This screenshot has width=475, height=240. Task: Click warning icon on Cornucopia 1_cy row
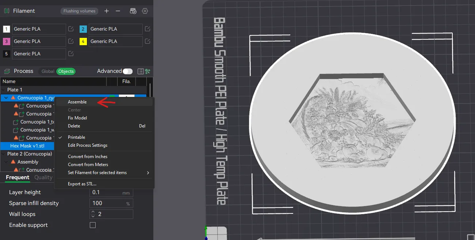13,98
